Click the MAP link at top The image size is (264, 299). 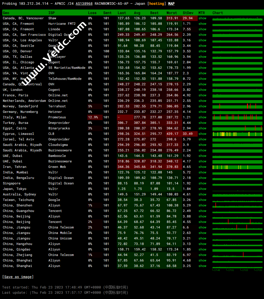tap(171, 4)
